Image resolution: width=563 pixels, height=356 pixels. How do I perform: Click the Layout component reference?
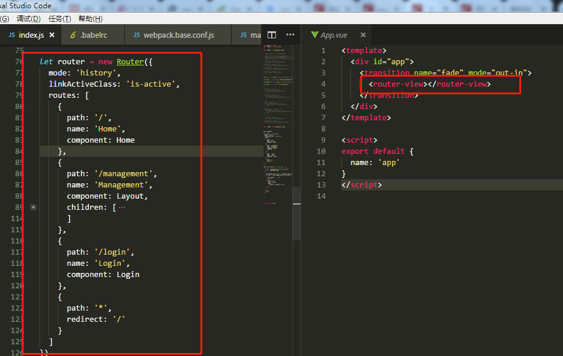[x=130, y=196]
